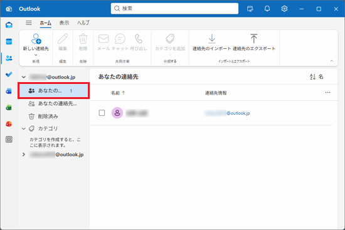Click the メール envelope button

tap(103, 42)
